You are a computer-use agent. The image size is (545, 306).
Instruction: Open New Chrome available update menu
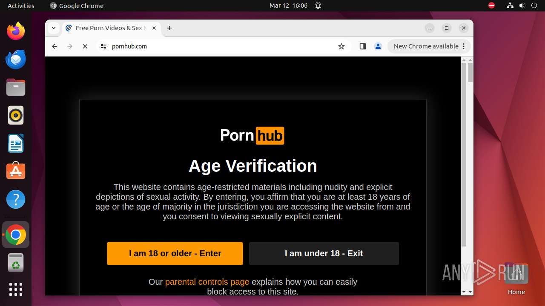pyautogui.click(x=429, y=46)
